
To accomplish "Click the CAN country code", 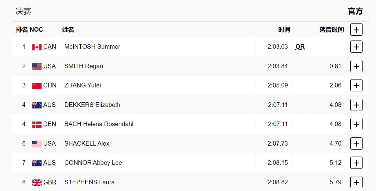I will click(x=49, y=47).
